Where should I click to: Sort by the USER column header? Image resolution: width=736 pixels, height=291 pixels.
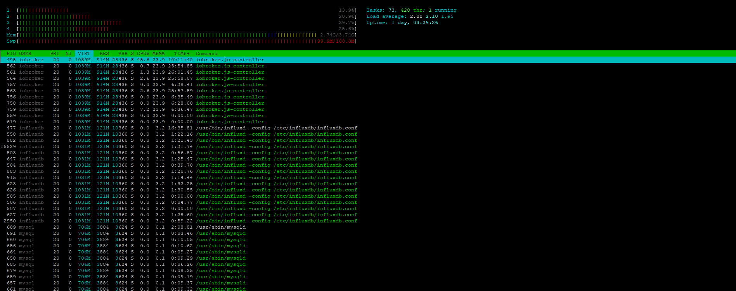pyautogui.click(x=25, y=53)
